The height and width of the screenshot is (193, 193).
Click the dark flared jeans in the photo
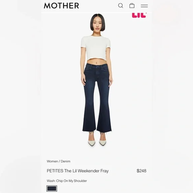pos(97,97)
